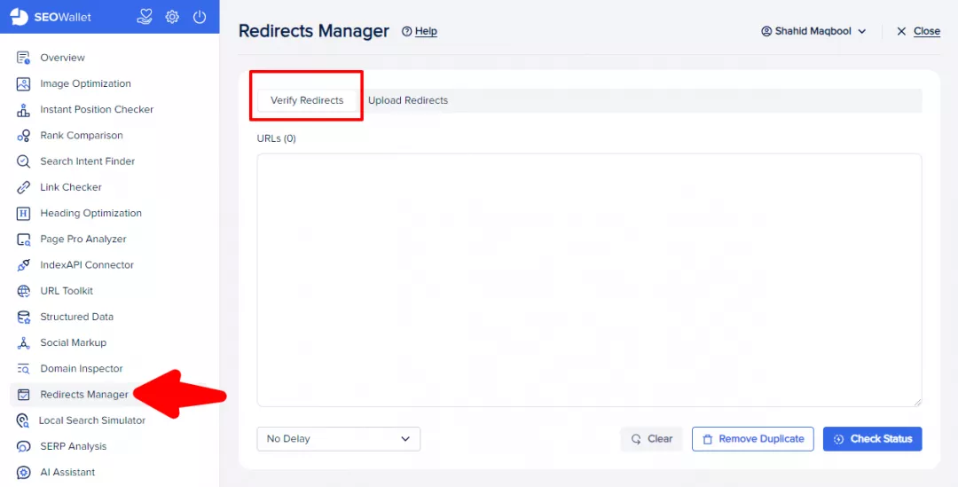Image resolution: width=958 pixels, height=487 pixels.
Task: Click the X icon beside Close
Action: [x=901, y=31]
